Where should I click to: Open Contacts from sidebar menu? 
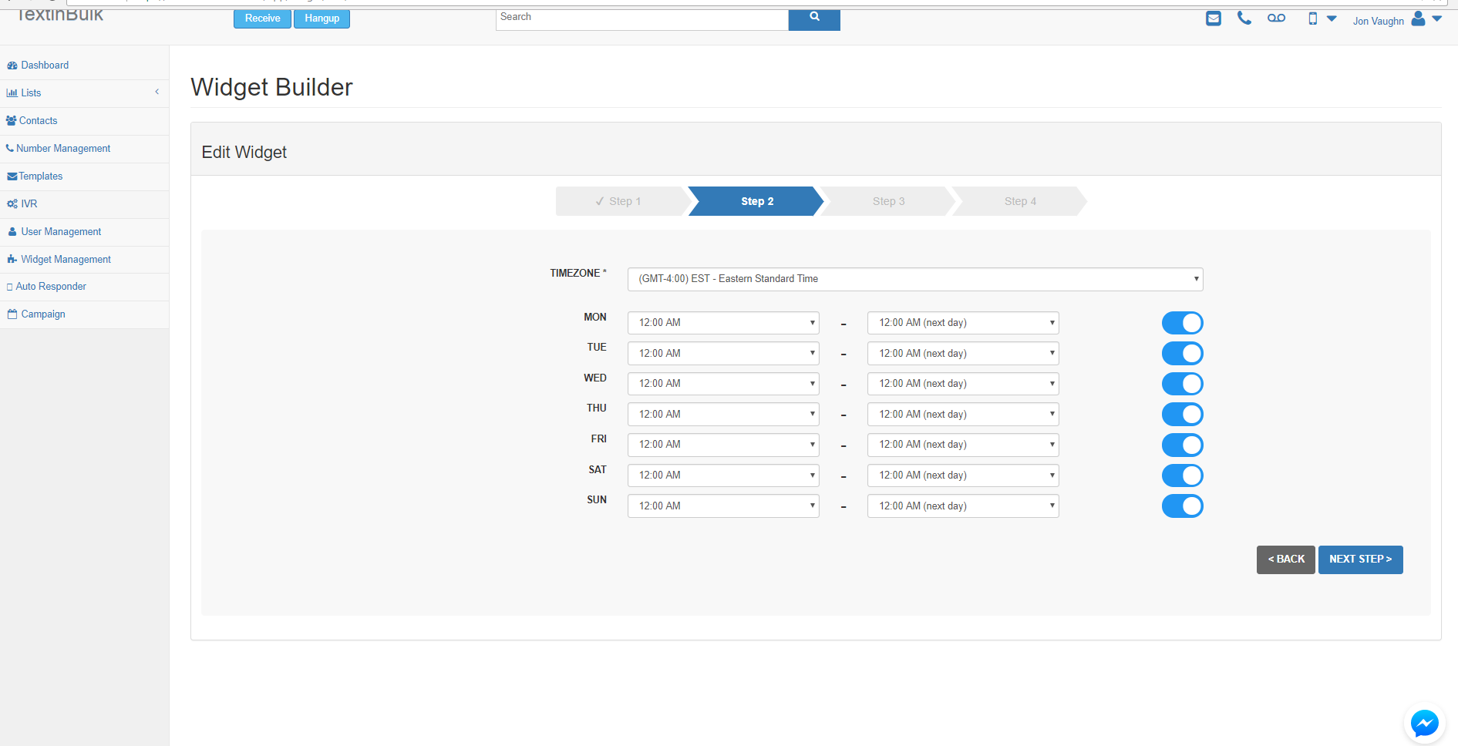pos(38,121)
